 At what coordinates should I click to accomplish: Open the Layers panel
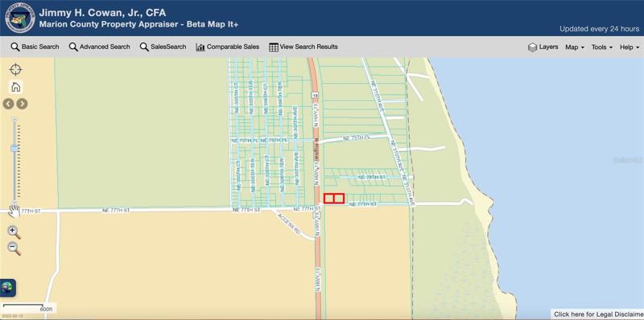click(x=543, y=47)
